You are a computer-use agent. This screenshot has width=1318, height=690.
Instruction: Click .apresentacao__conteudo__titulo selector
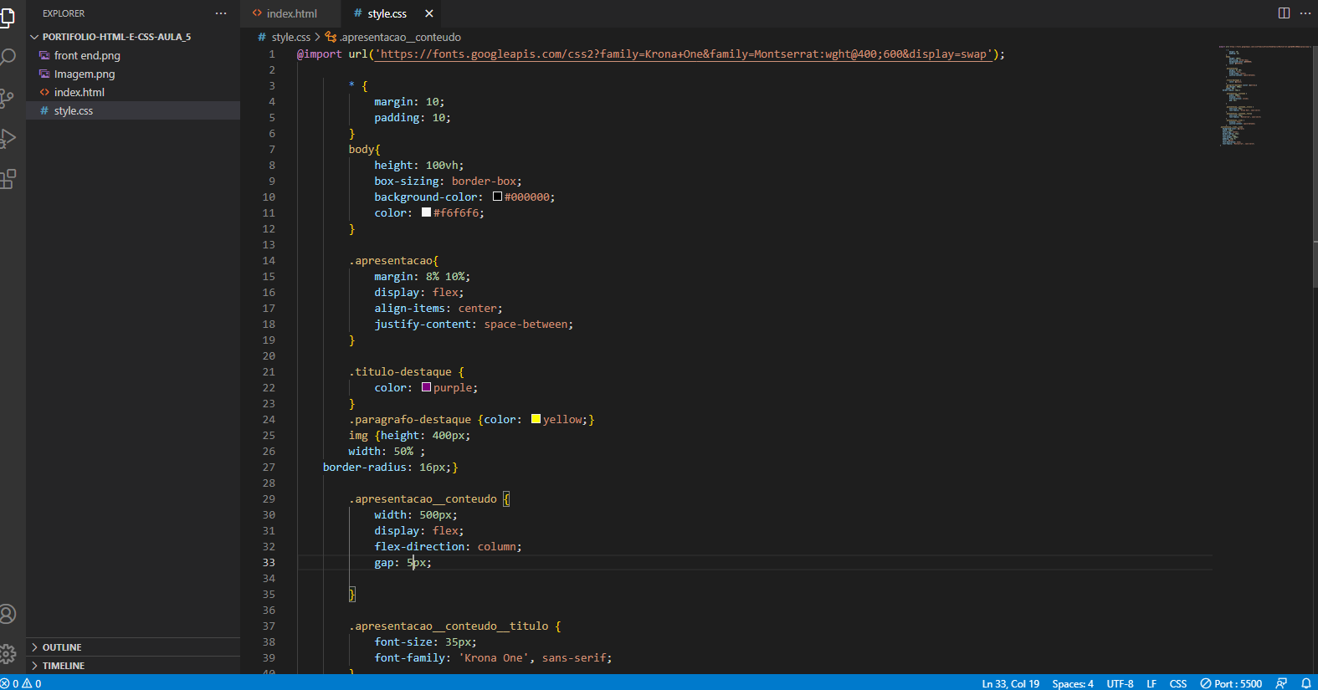[x=449, y=626]
